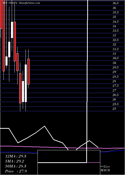Select the 25.5 price axis label
The height and width of the screenshot is (175, 125).
coord(115,104)
